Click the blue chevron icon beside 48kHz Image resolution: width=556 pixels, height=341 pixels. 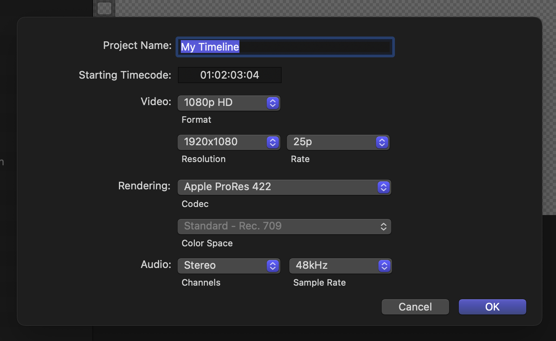(x=384, y=266)
